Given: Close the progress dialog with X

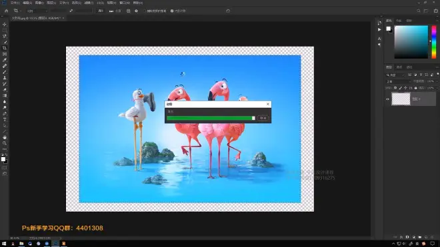Looking at the screenshot, I should pyautogui.click(x=268, y=104).
